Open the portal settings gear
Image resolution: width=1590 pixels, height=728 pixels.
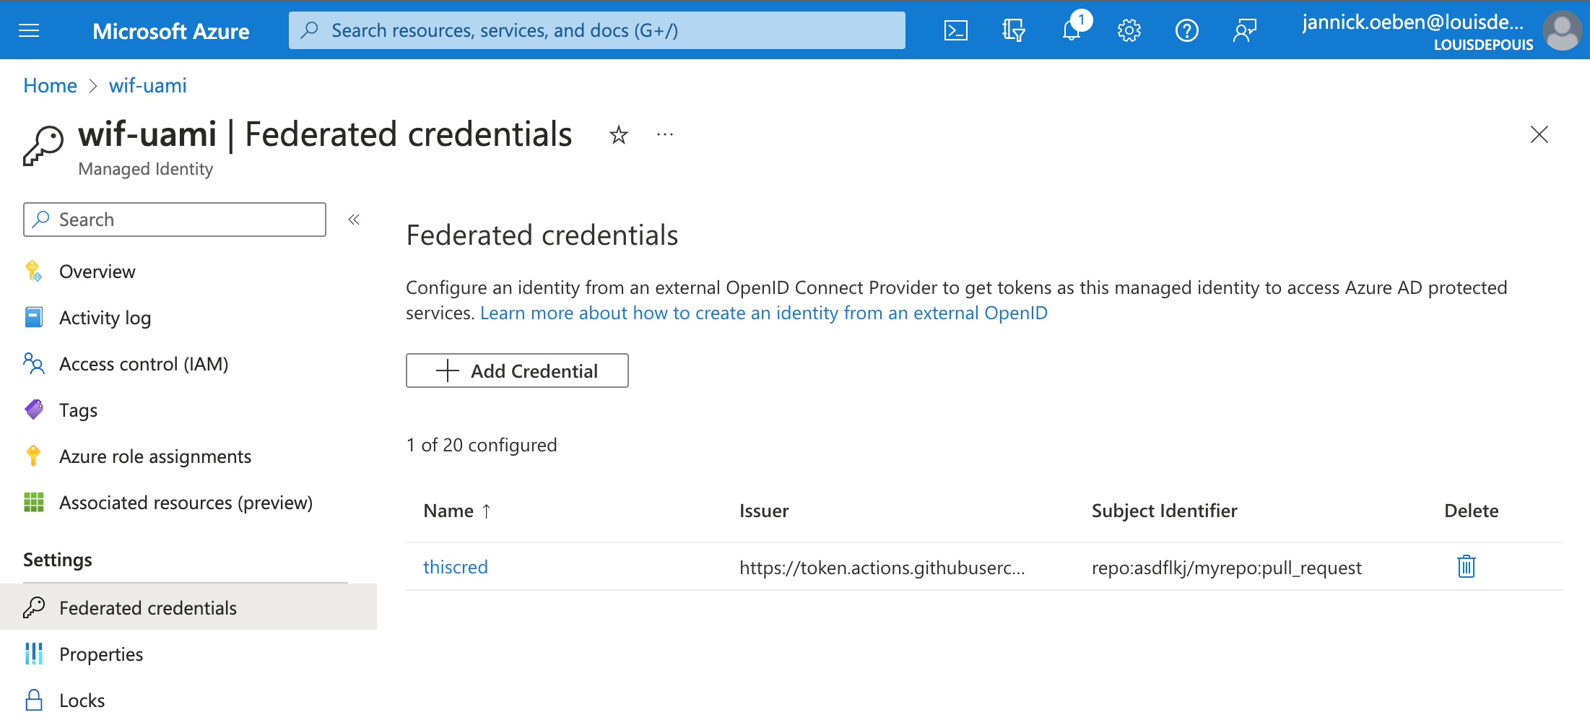click(1129, 30)
